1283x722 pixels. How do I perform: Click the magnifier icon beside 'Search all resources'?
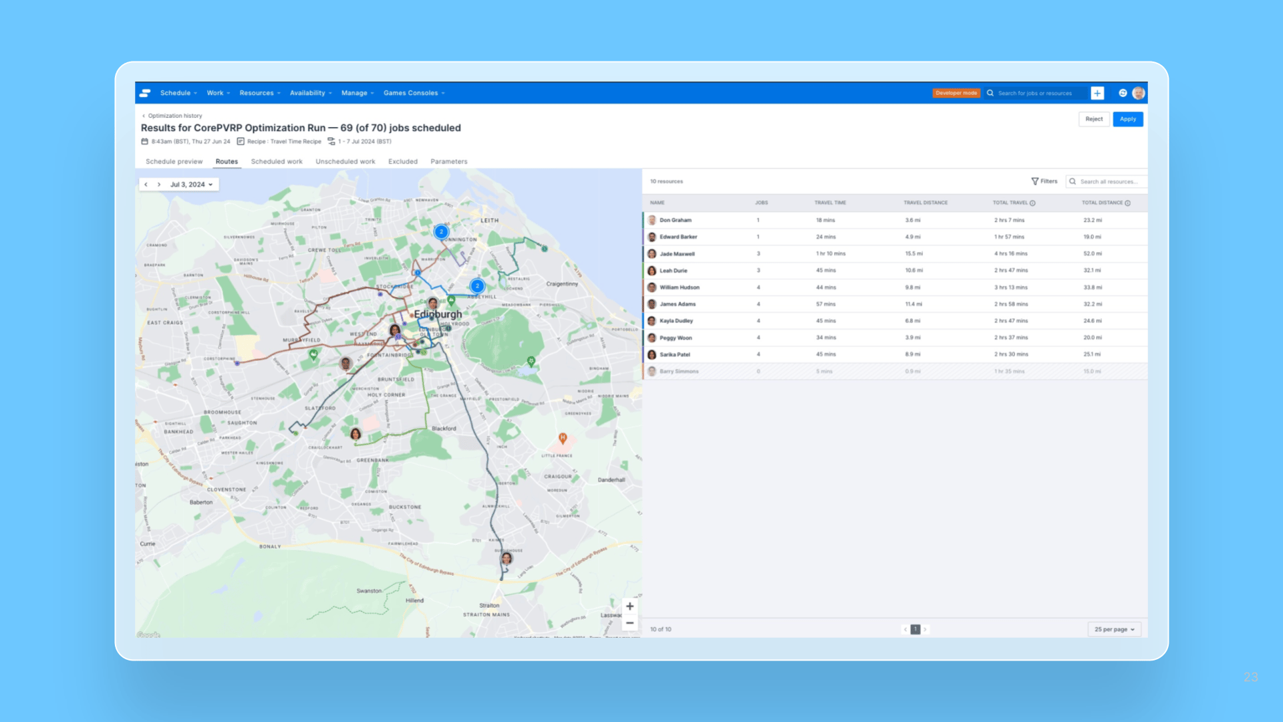1073,181
